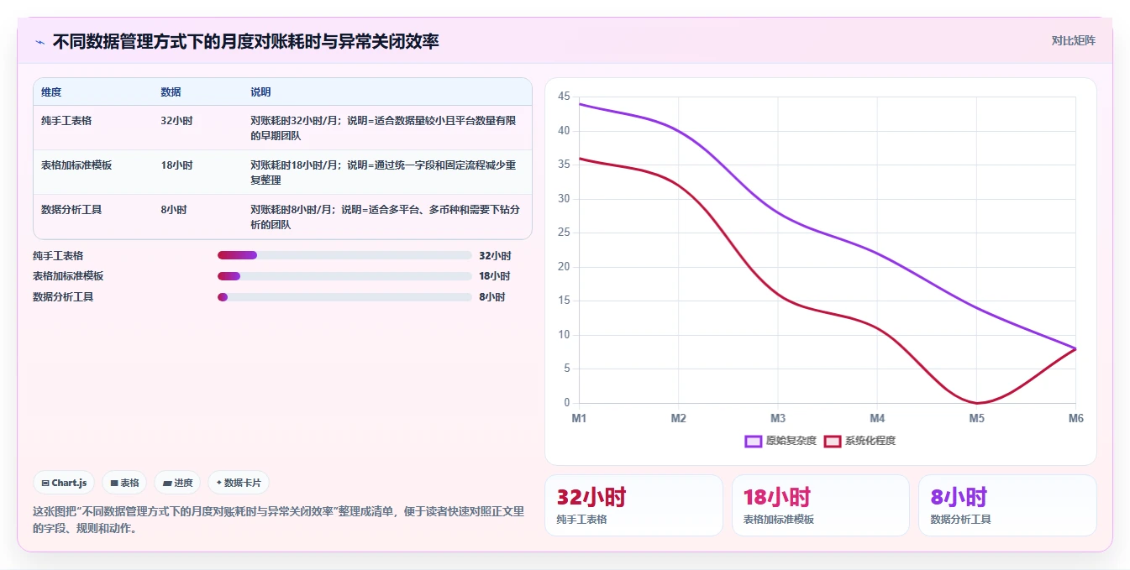
Task: Click the description paragraph below the chips
Action: coord(279,520)
